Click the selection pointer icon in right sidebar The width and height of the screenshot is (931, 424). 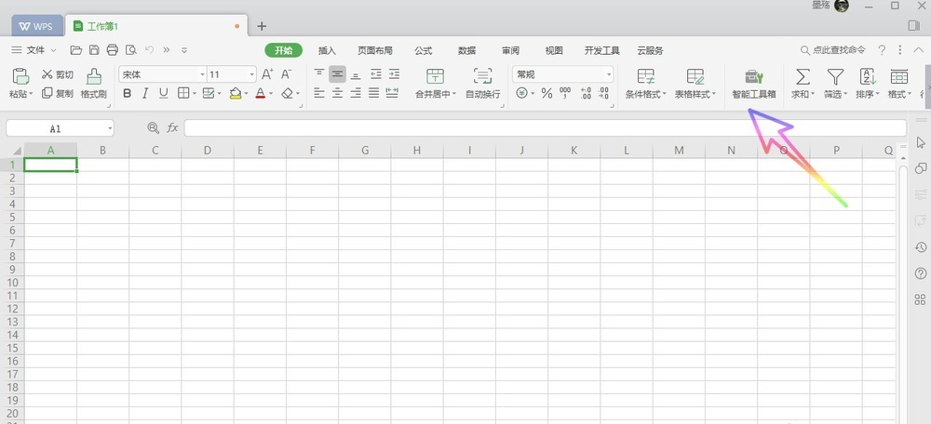point(921,142)
